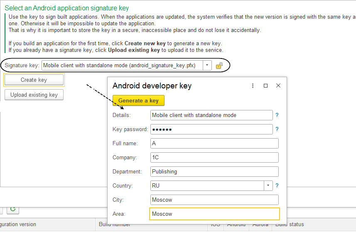Image resolution: width=356 pixels, height=239 pixels.
Task: Click the help question mark next to Details
Action: [x=277, y=115]
